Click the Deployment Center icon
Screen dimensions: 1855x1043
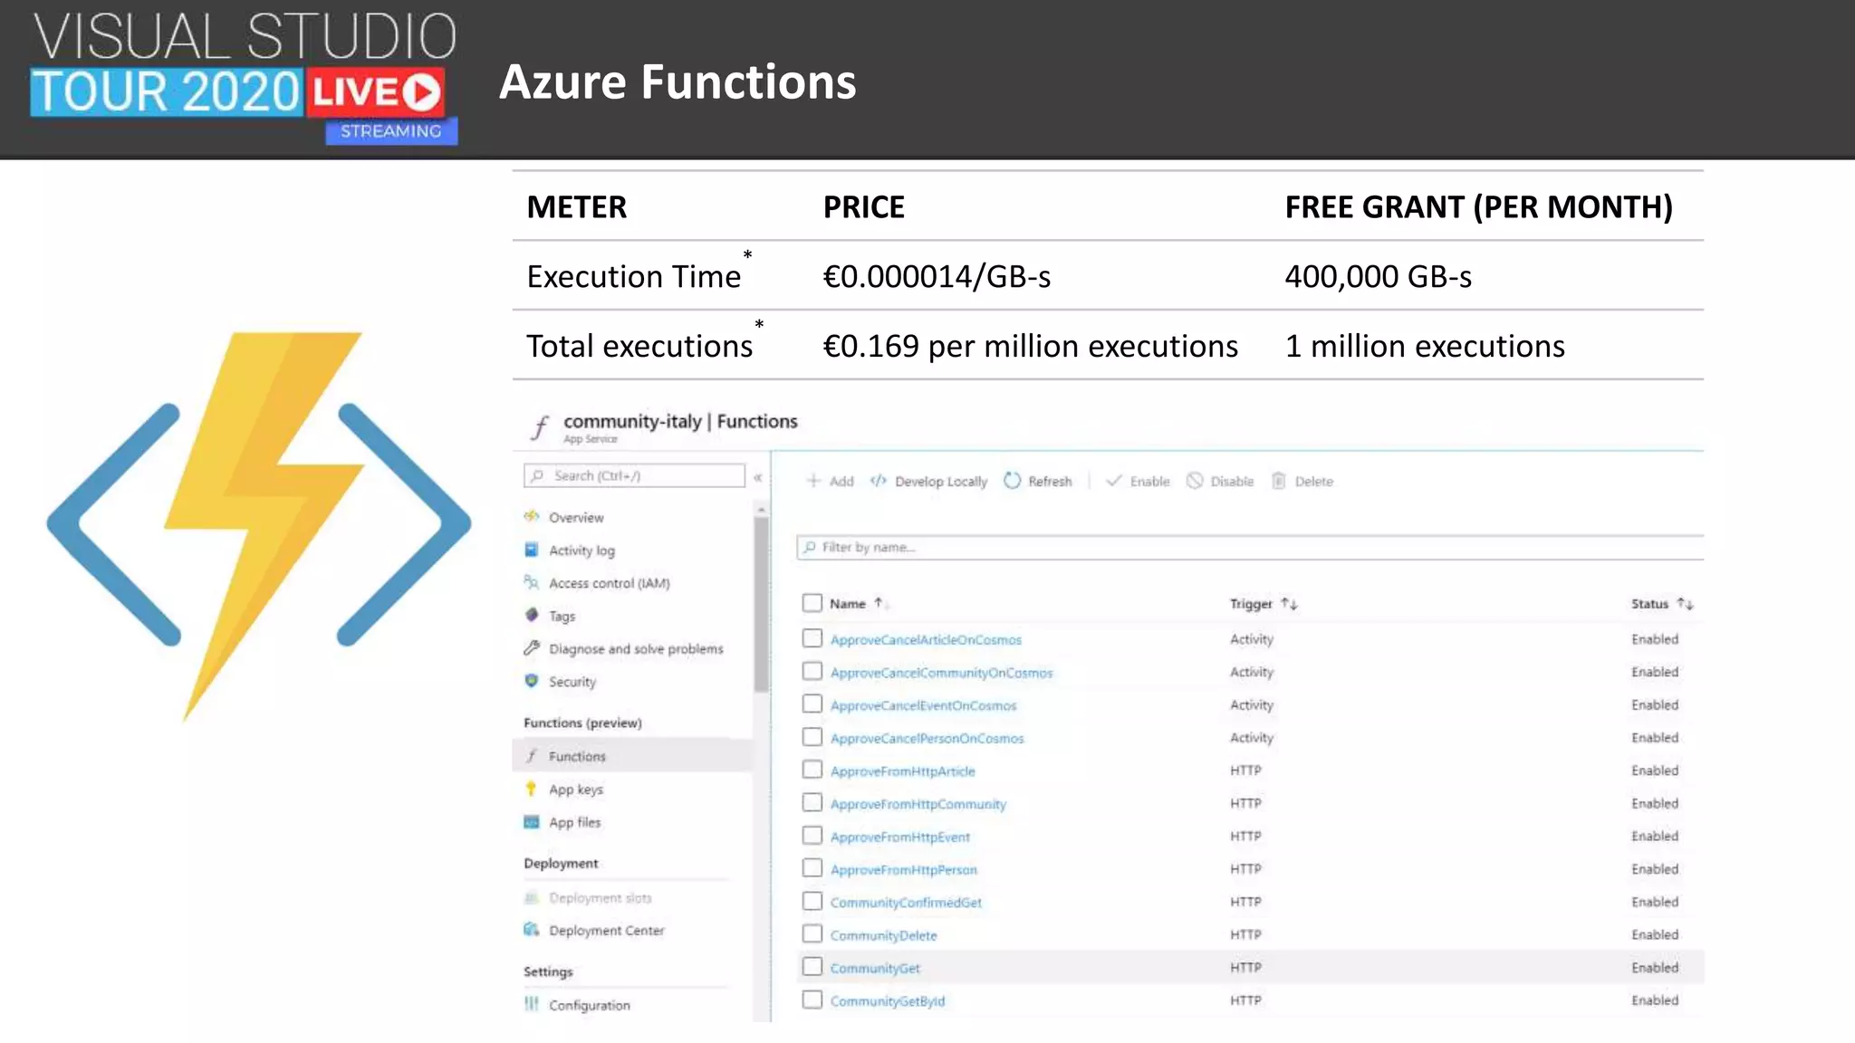pyautogui.click(x=532, y=930)
